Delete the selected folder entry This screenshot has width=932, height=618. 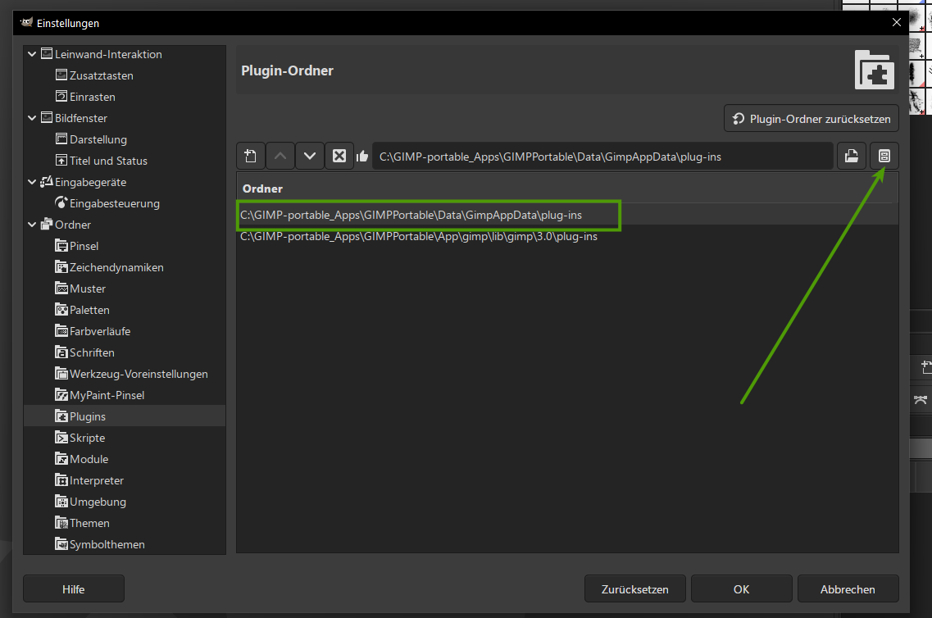339,157
